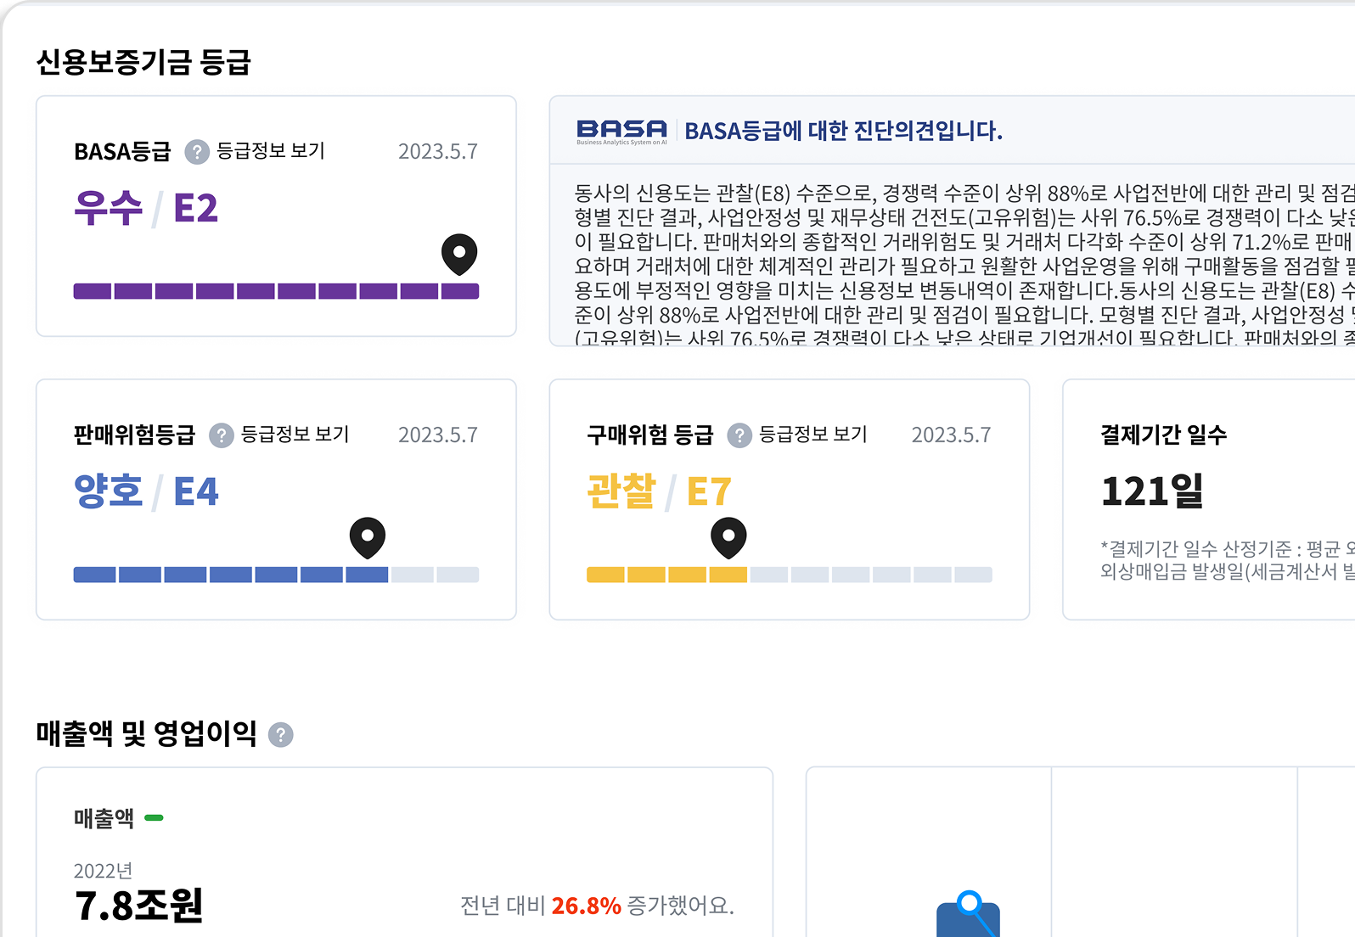Click the 양호 / E4 grade text
This screenshot has height=937, width=1355.
146,491
